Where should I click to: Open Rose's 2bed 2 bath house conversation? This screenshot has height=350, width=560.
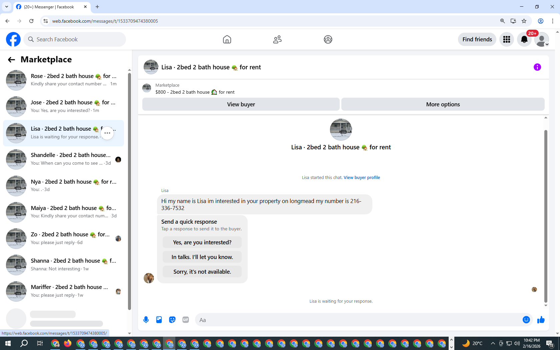point(63,80)
